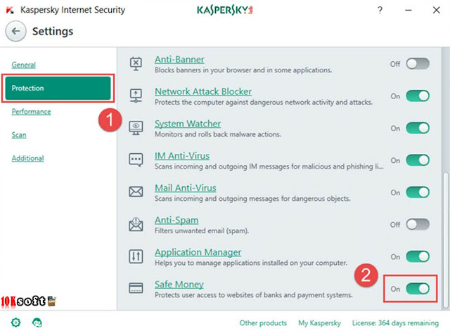This screenshot has height=333, width=450.
Task: Select the Protection section in the sidebar
Action: click(58, 88)
